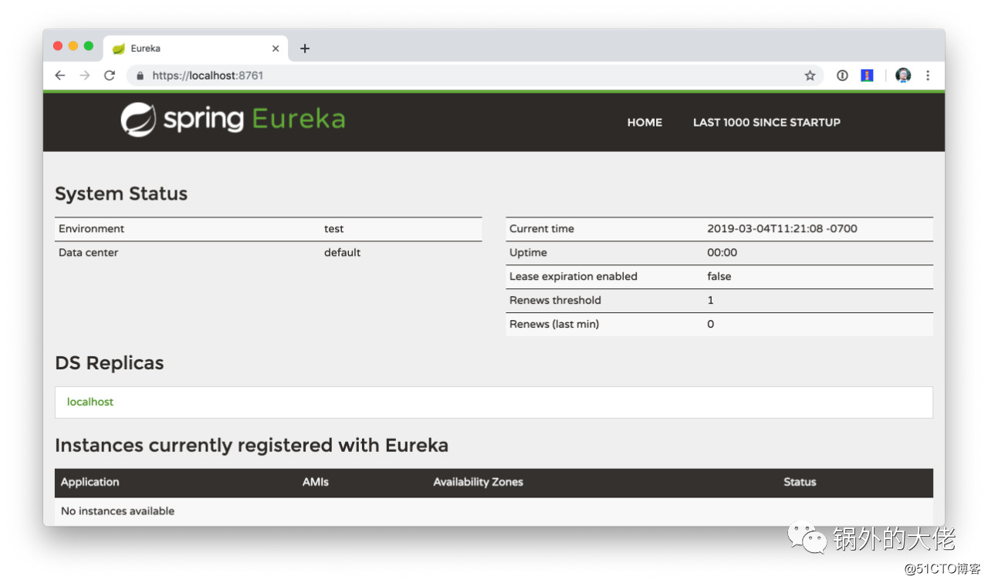Click the Availability Zones column header
Screen dimensions: 988x583
click(478, 482)
